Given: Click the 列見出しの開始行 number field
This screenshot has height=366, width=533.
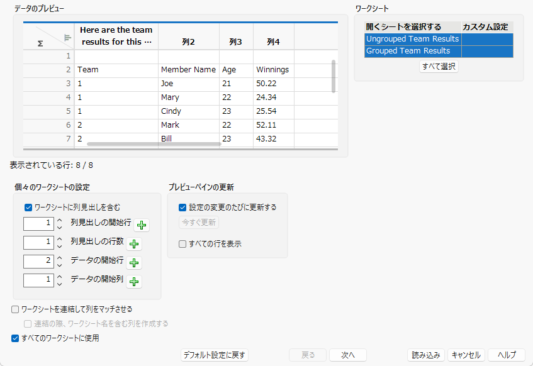Looking at the screenshot, I should [38, 224].
